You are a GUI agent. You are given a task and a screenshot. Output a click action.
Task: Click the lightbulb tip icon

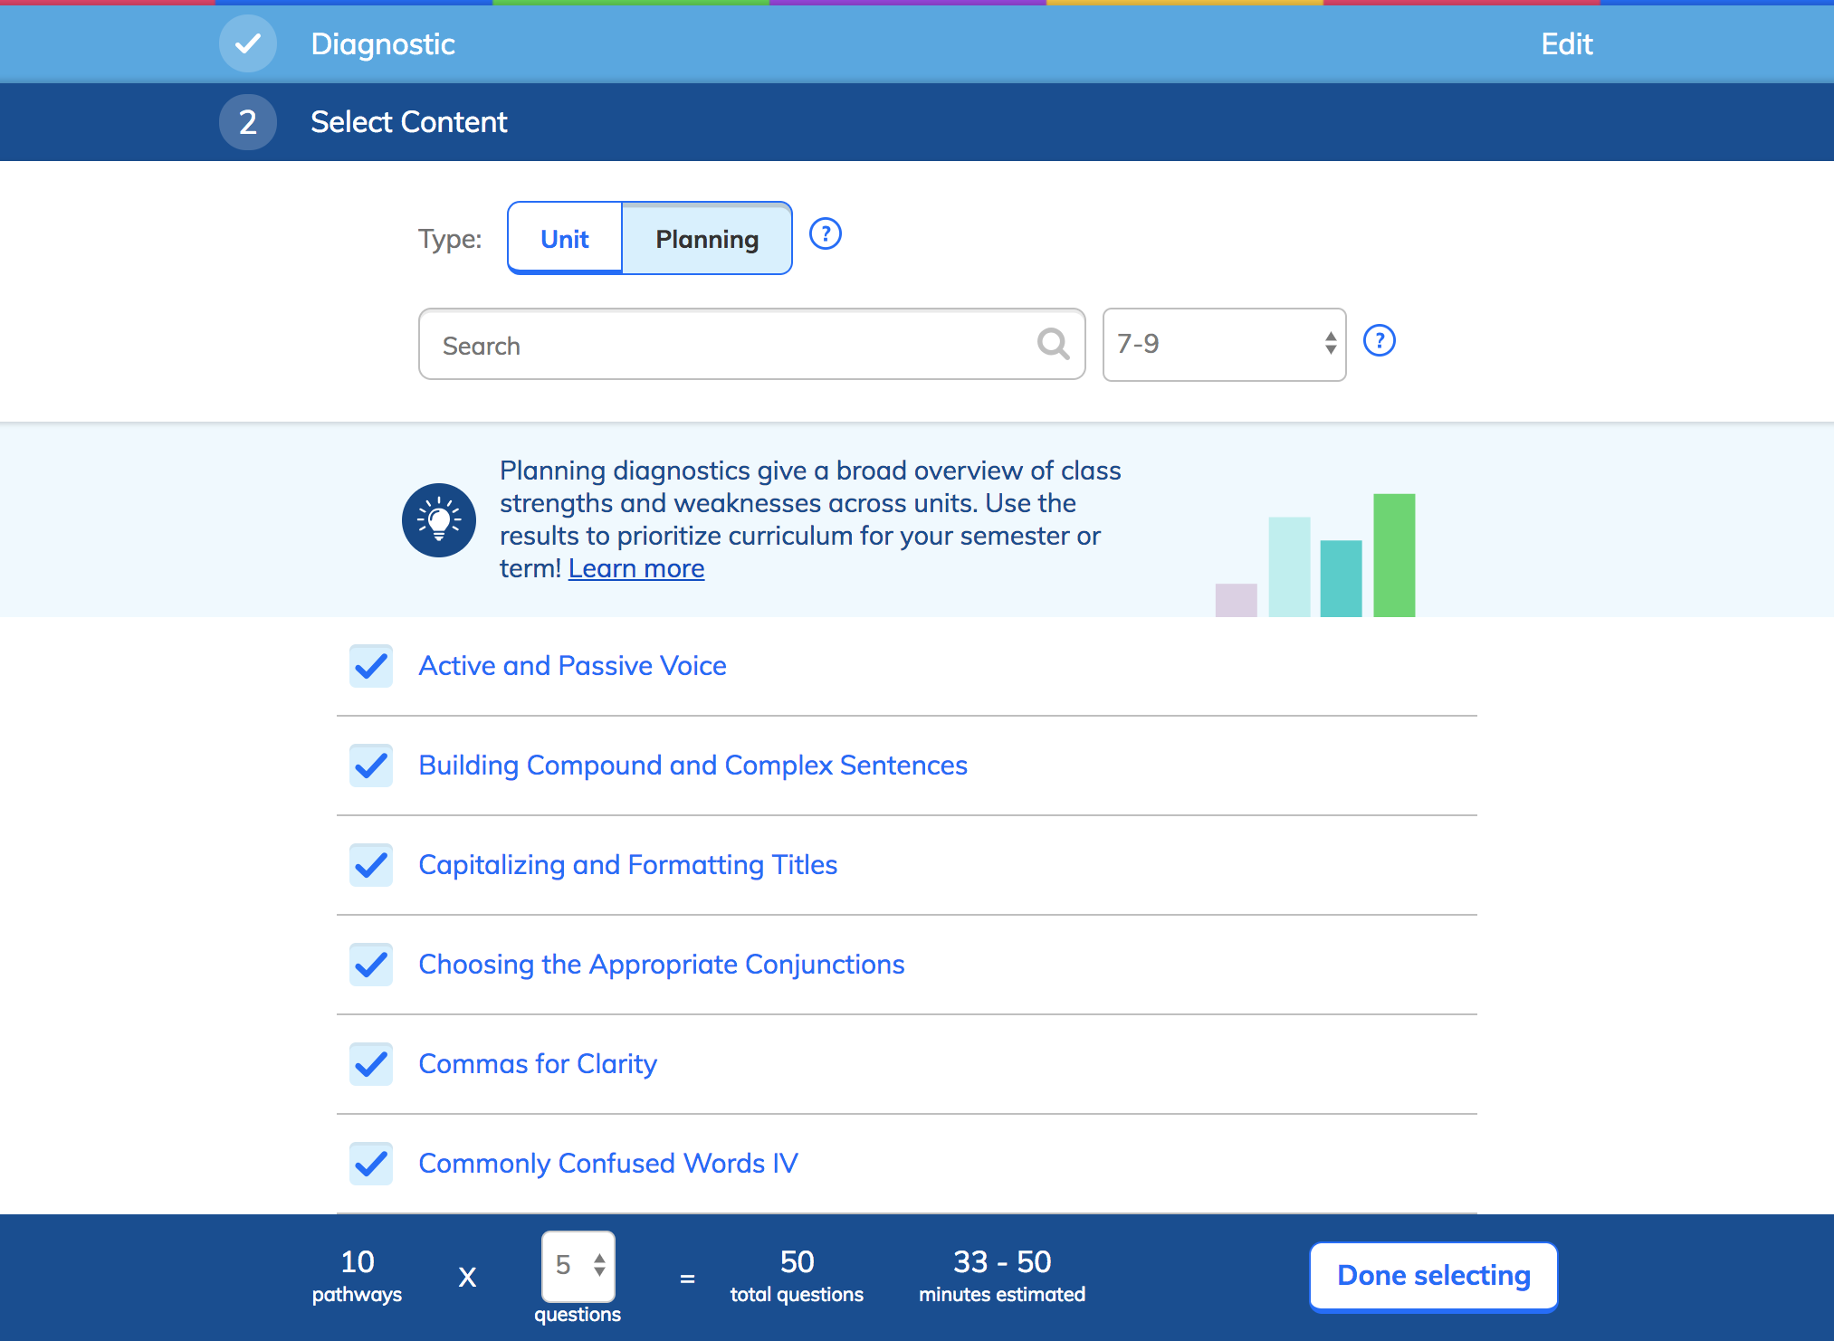(x=439, y=520)
